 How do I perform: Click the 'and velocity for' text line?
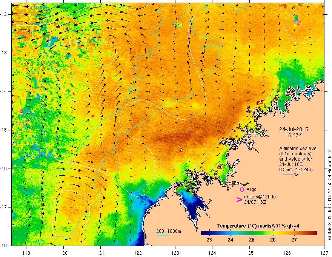coord(295,159)
